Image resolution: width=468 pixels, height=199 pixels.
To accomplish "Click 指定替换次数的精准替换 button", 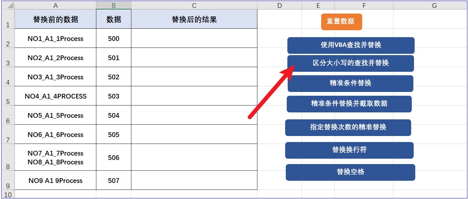I will (x=348, y=128).
